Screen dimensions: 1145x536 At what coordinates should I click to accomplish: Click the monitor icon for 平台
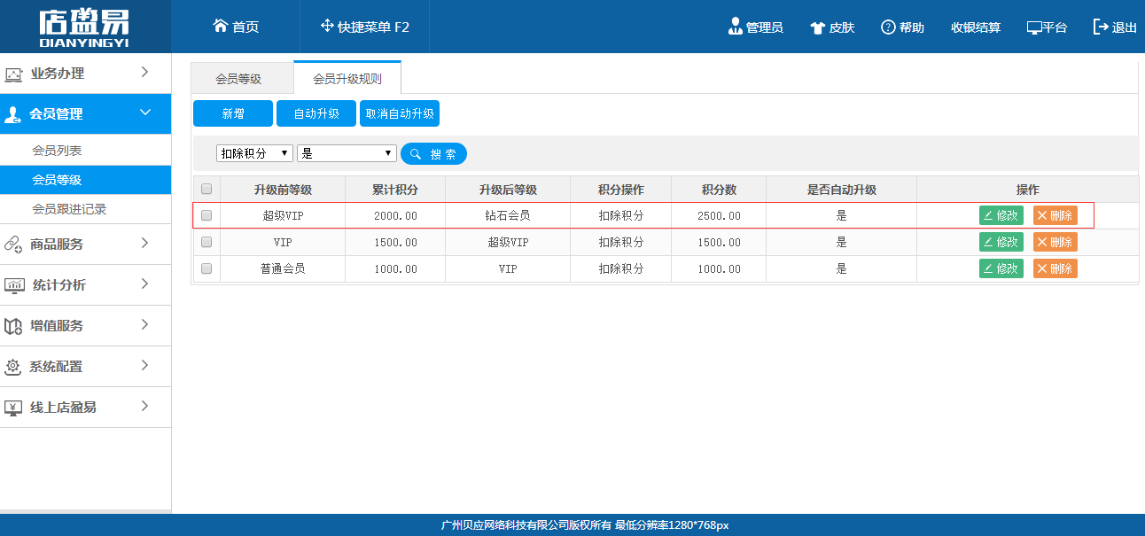[1034, 27]
